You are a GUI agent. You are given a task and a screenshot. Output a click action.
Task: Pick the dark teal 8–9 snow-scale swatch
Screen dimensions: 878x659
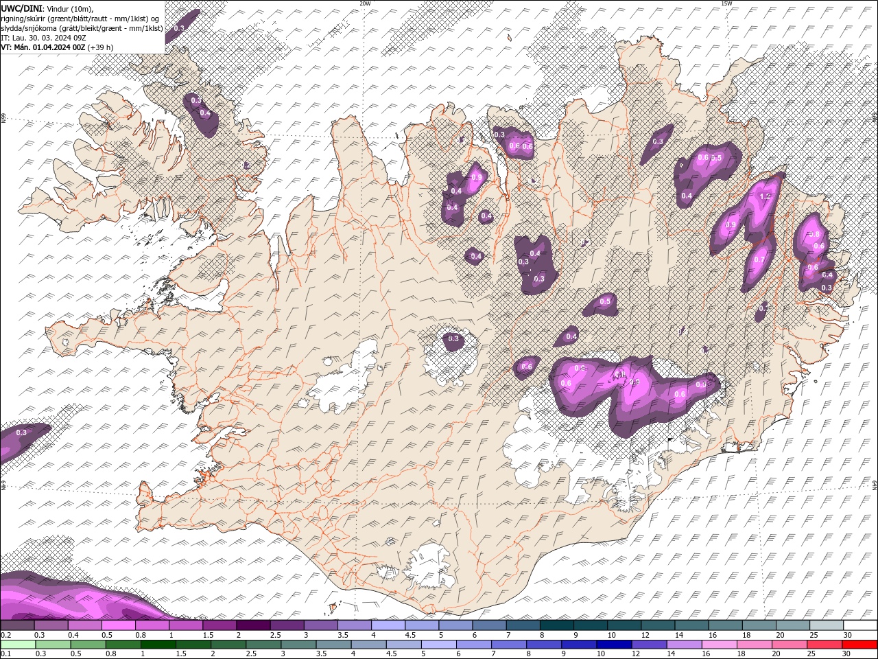pos(557,625)
